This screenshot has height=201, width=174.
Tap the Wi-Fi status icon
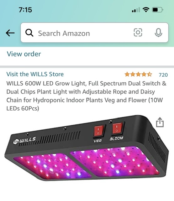146,10
